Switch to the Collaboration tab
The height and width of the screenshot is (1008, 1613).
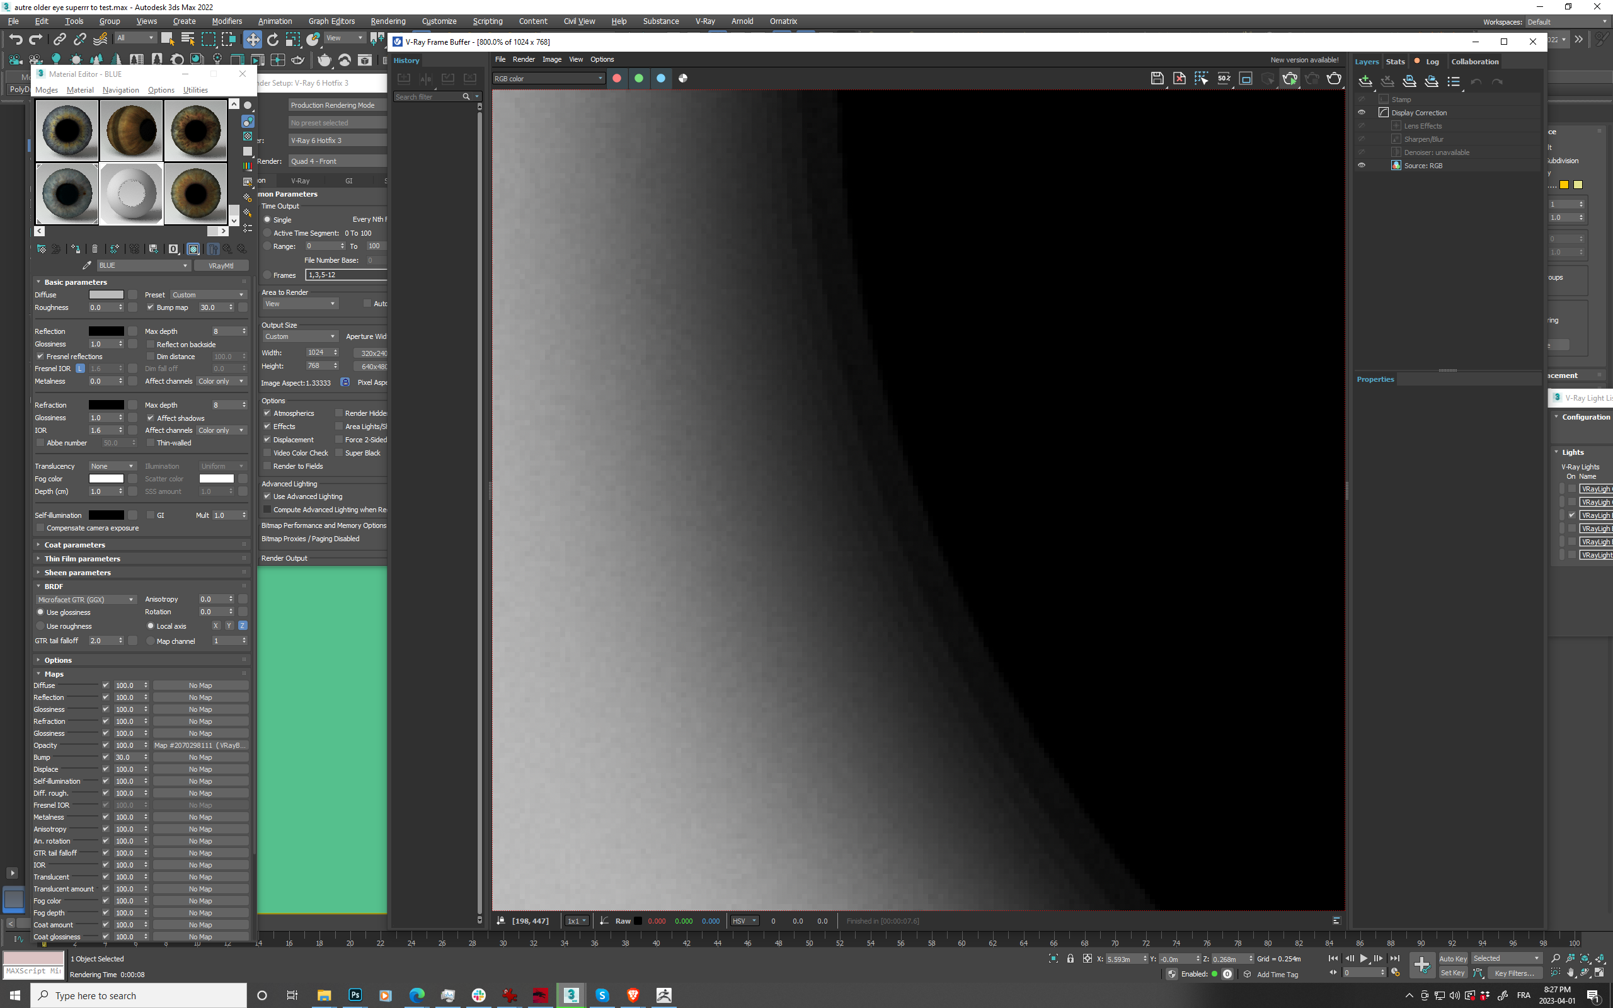(x=1475, y=61)
